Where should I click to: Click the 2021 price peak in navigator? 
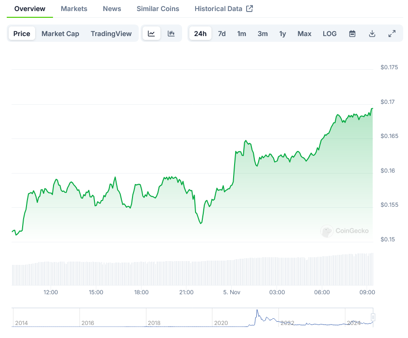point(257,310)
